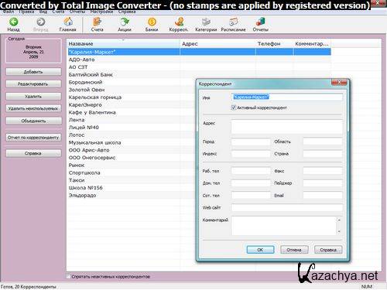The height and width of the screenshot is (290, 387).
Task: Open the Отчеты menu in menu bar
Action: click(77, 12)
